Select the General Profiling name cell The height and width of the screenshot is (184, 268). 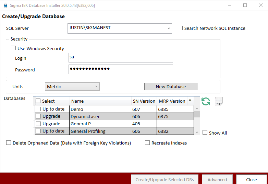(100, 131)
